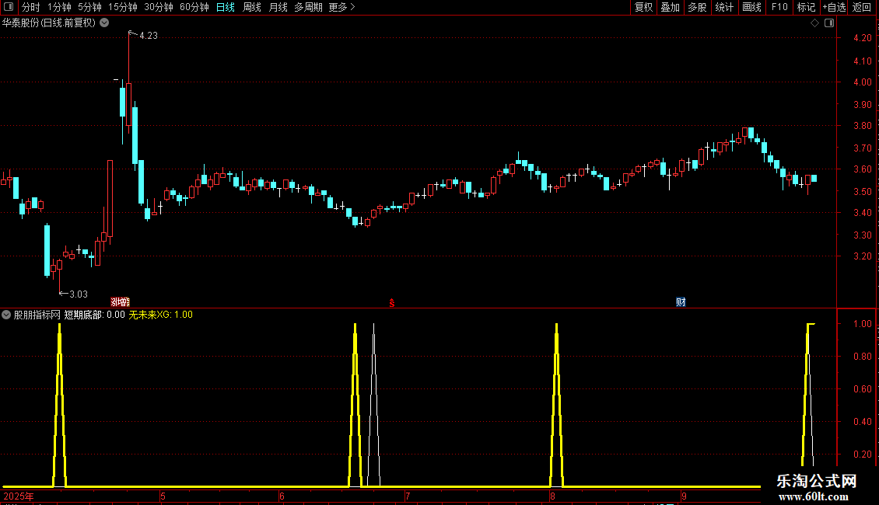This screenshot has width=879, height=505.
Task: Click the 短期底部: 0.00 indicator value
Action: click(94, 315)
